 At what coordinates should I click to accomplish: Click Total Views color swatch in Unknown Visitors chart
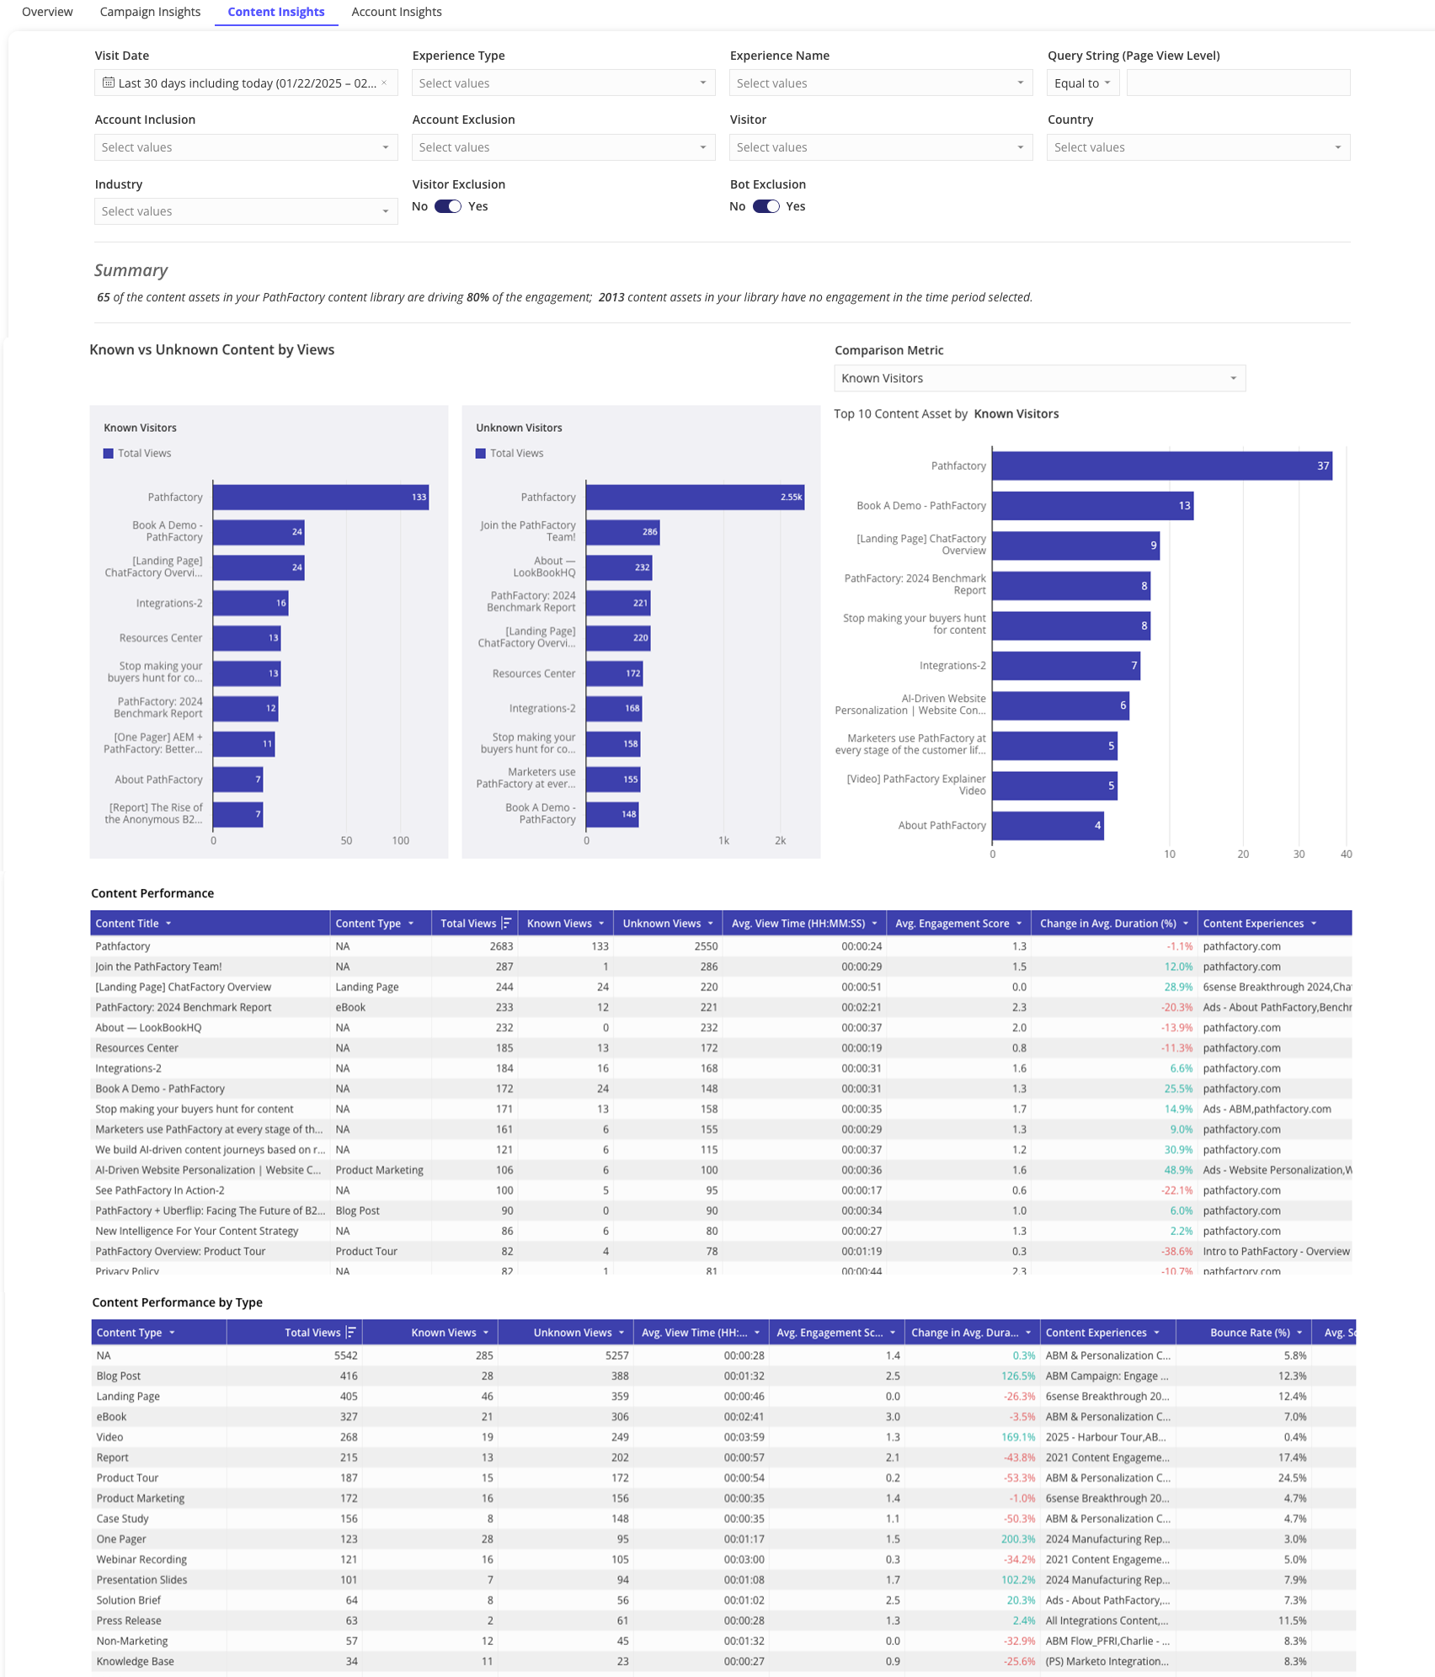click(x=481, y=453)
